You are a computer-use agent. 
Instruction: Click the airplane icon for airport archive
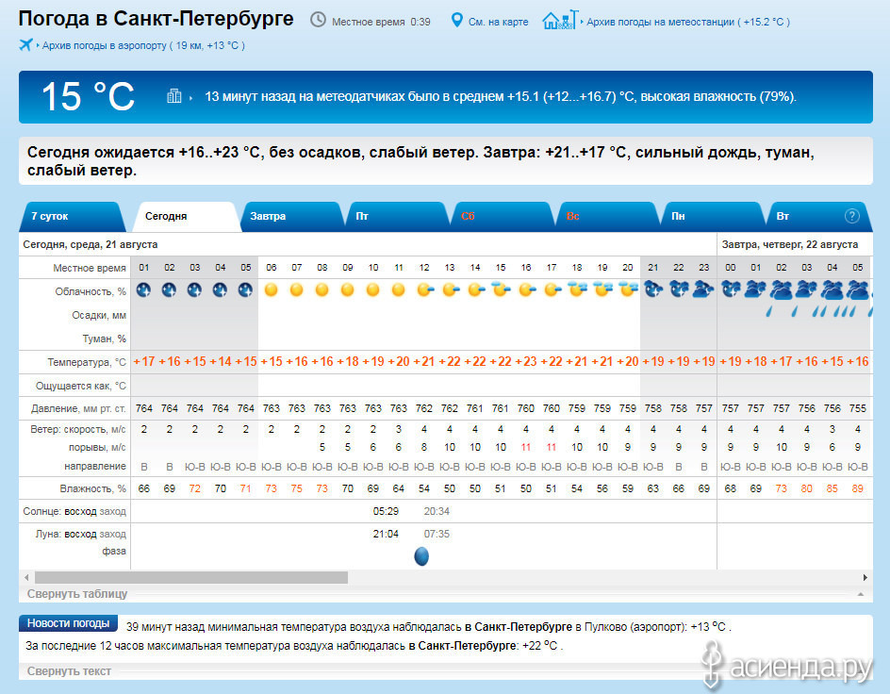click(x=25, y=44)
